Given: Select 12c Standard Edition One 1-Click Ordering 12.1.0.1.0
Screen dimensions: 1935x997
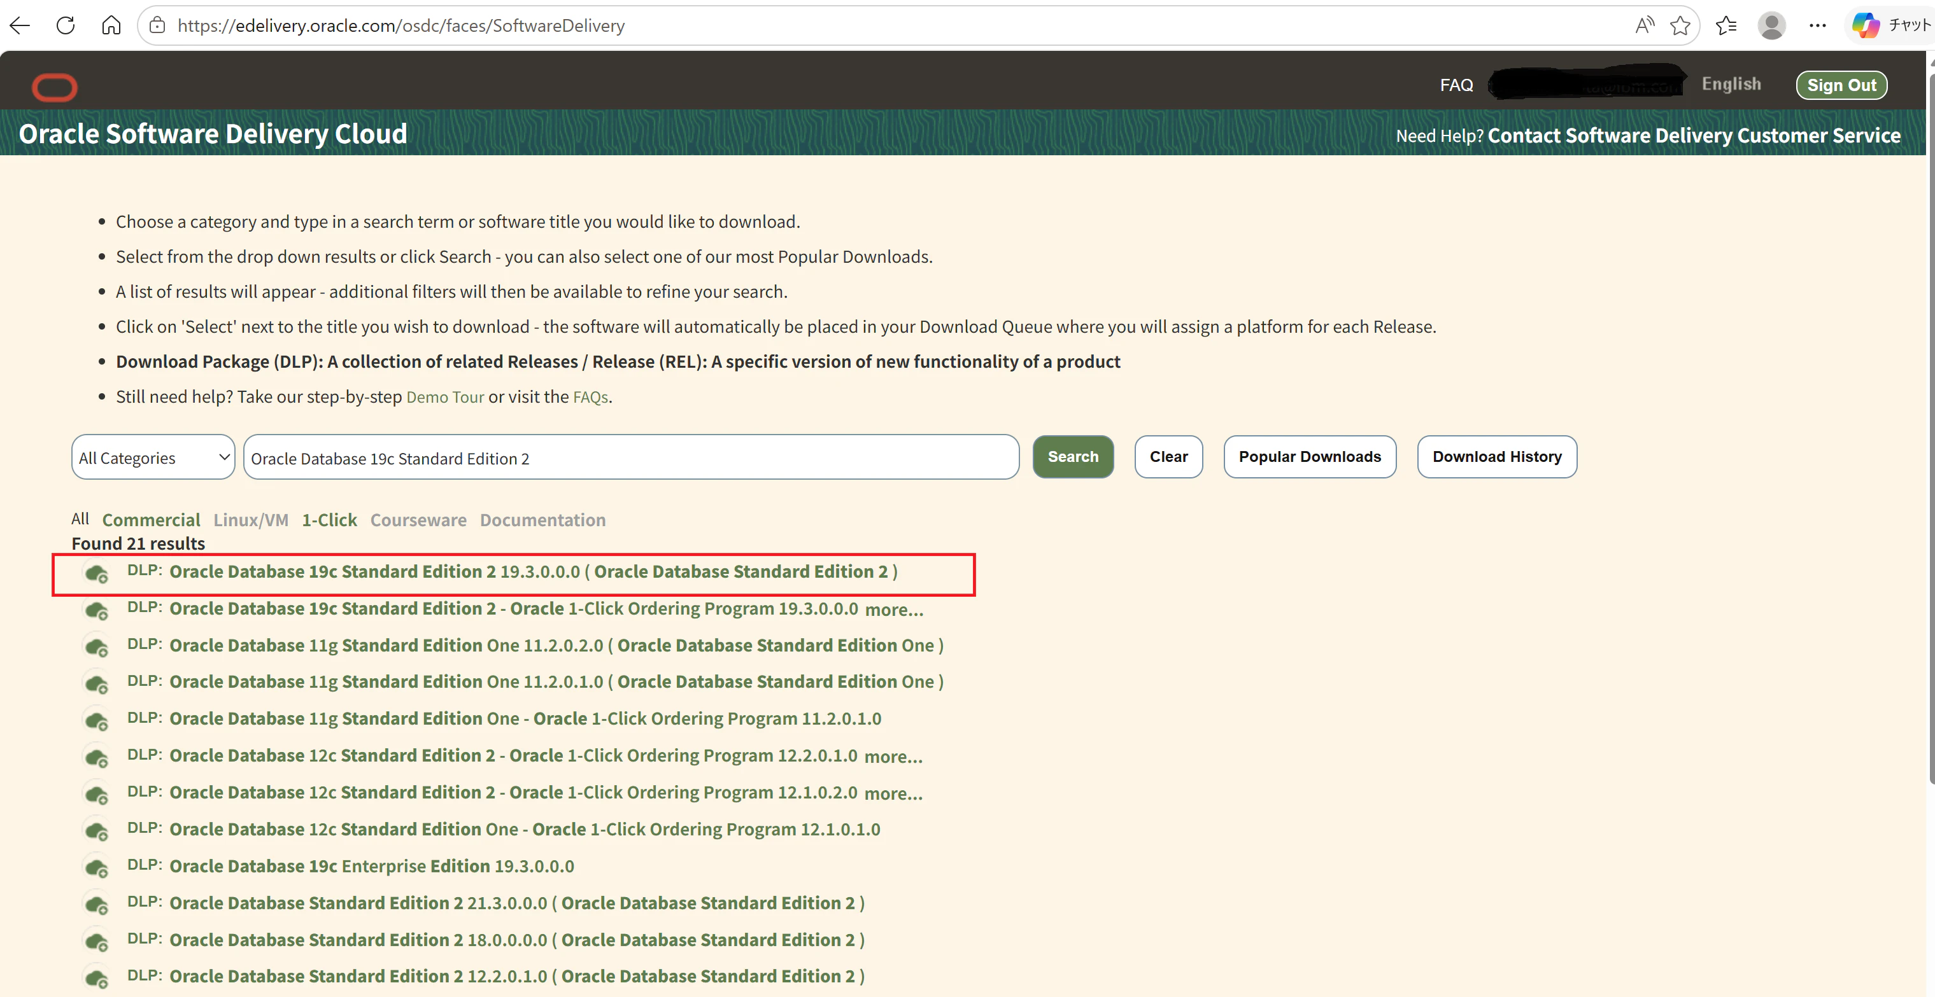Looking at the screenshot, I should coord(525,829).
